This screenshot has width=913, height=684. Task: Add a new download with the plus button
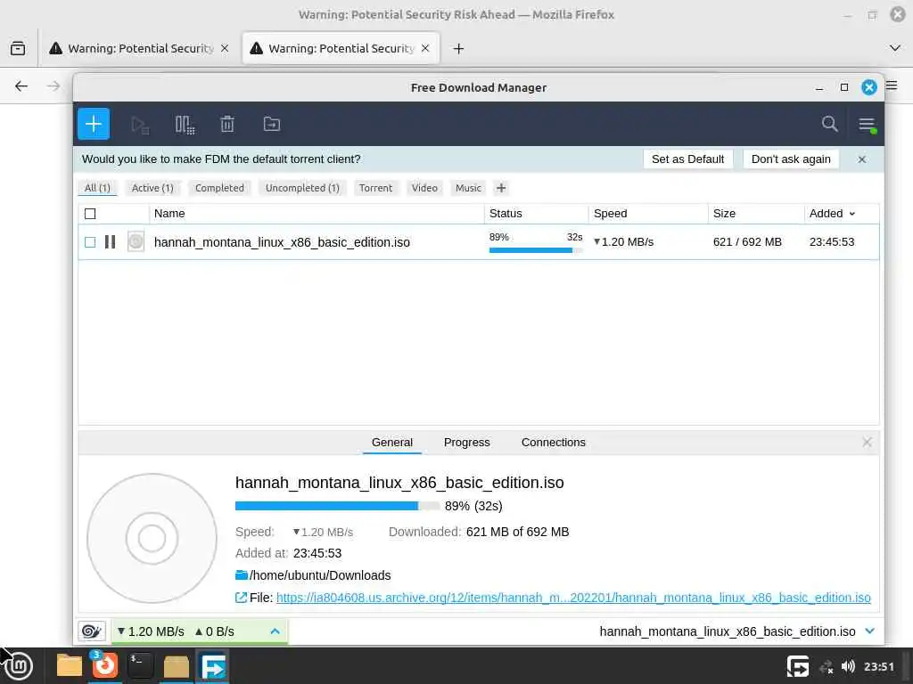point(93,124)
